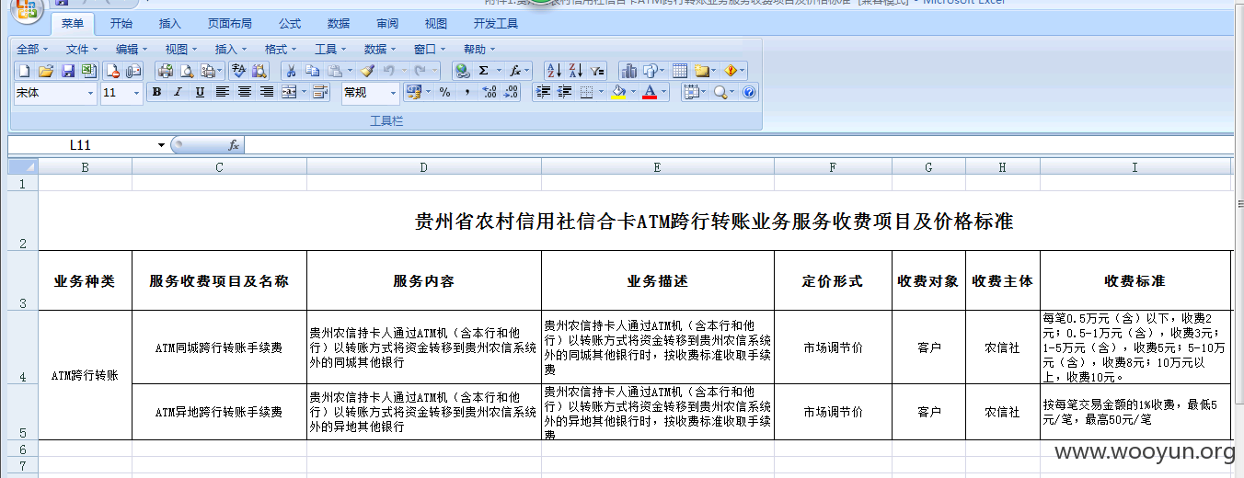
Task: Open the font name dropdown 宋体
Action: (x=90, y=93)
